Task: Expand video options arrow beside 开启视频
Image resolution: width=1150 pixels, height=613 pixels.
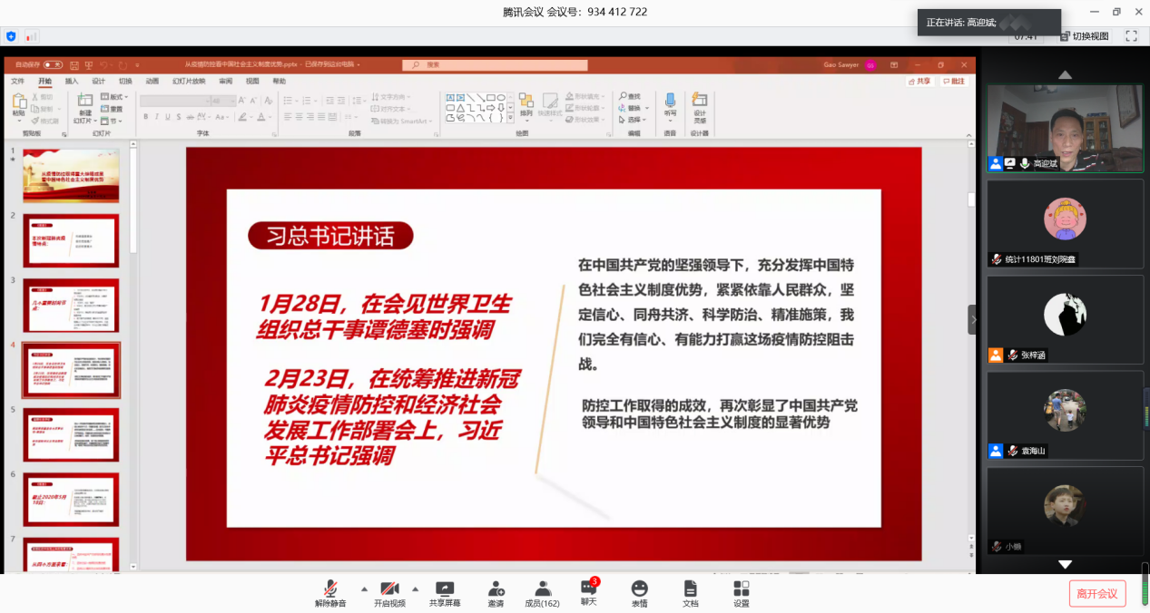Action: coord(416,588)
